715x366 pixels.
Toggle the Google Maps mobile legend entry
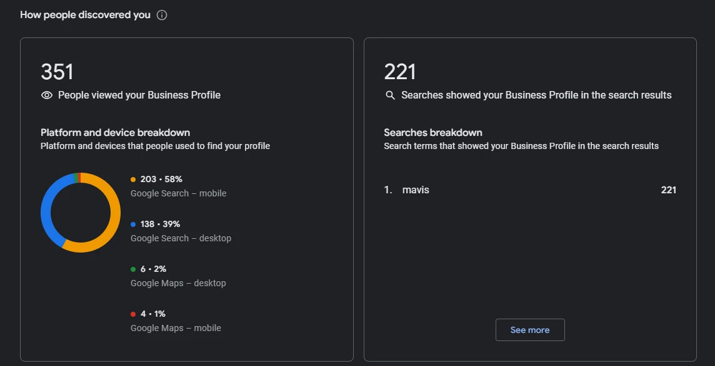pyautogui.click(x=175, y=320)
